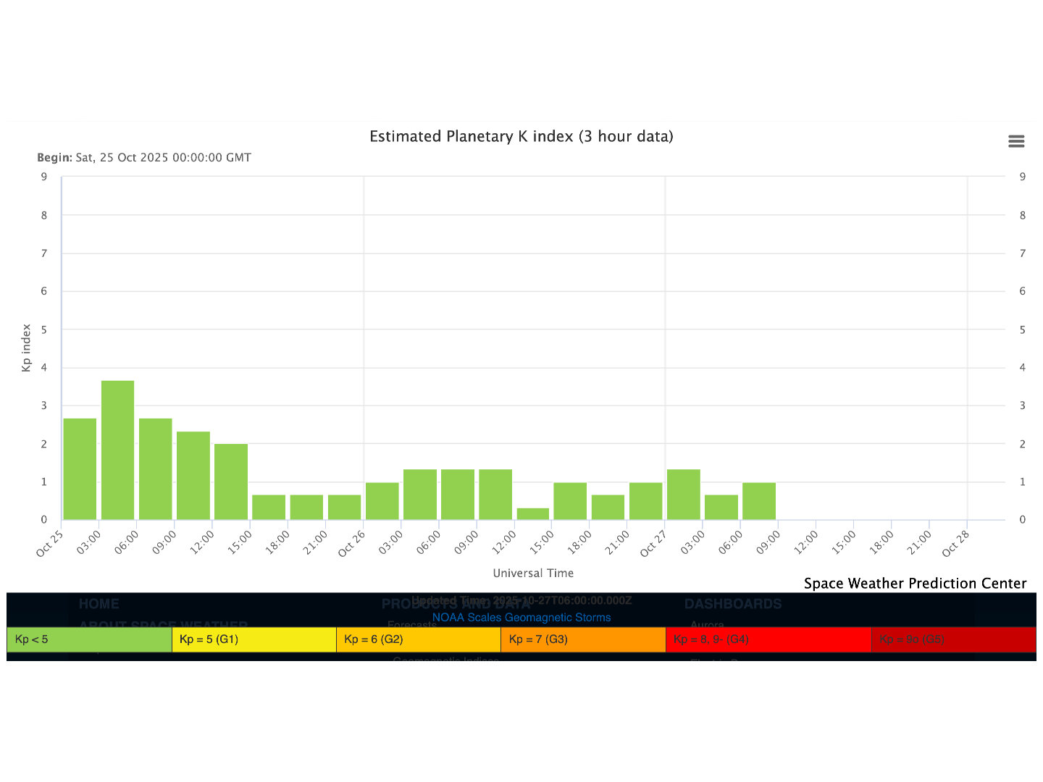The image size is (1043, 782).
Task: Select the dark red Kp = 9o (G5) swatch
Action: point(953,639)
